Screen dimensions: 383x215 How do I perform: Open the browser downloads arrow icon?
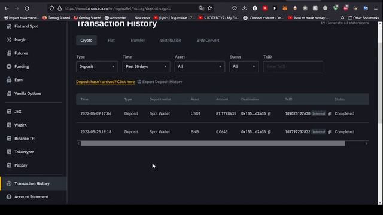(245, 8)
